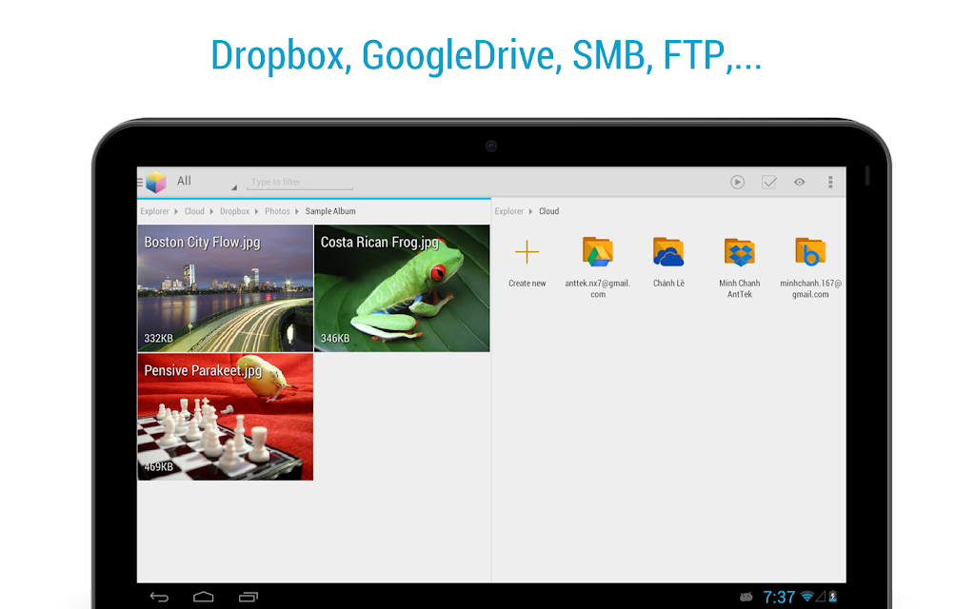This screenshot has width=975, height=609.
Task: Click the play slideshow icon in toolbar
Action: point(738,182)
